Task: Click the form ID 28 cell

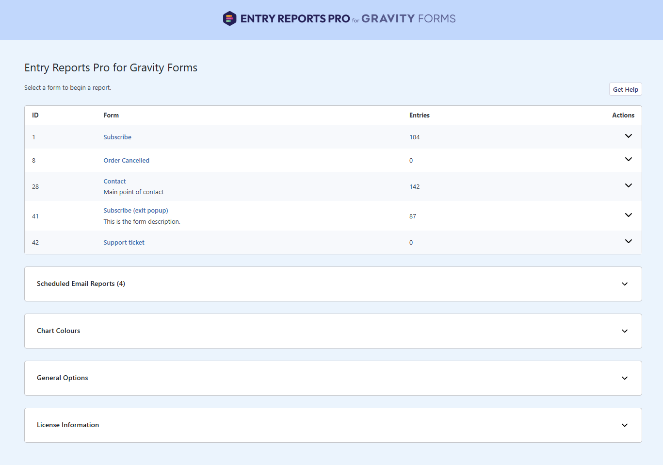Action: pos(35,186)
